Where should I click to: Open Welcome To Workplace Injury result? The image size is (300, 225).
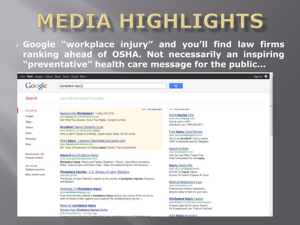pyautogui.click(x=81, y=189)
